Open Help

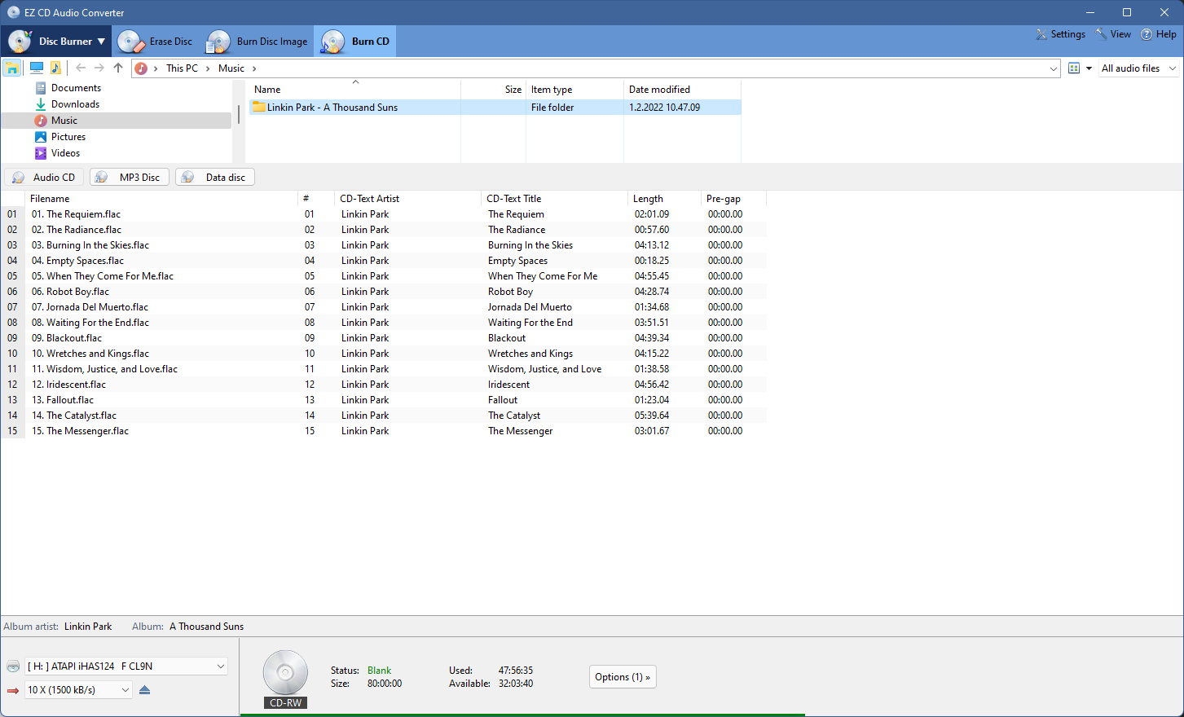[1158, 34]
